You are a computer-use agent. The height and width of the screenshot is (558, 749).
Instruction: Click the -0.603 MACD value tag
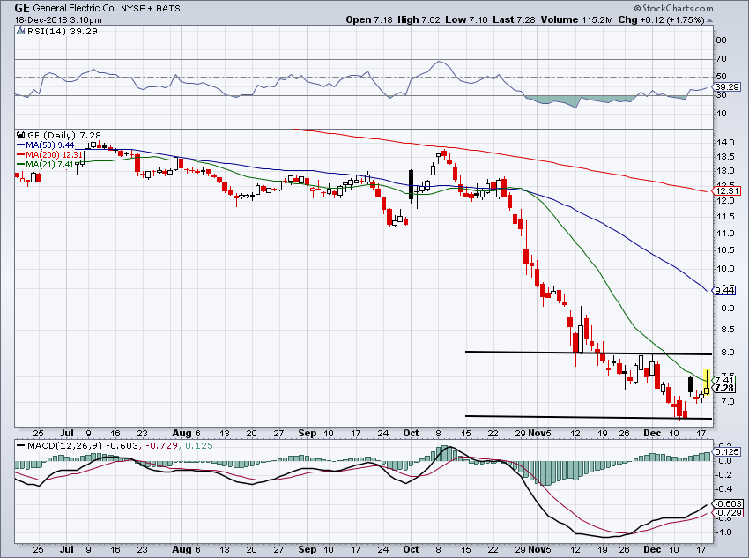click(729, 504)
